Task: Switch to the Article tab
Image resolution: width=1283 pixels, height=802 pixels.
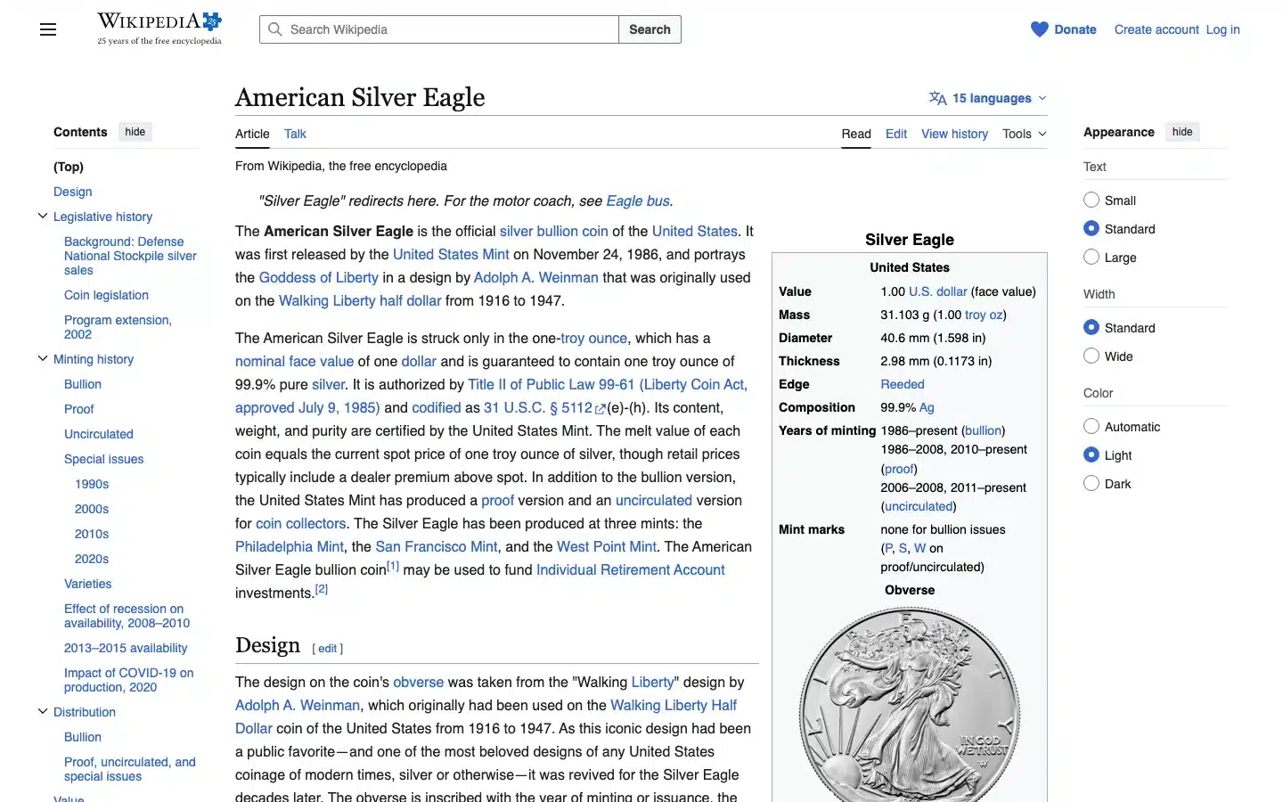Action: coord(252,134)
